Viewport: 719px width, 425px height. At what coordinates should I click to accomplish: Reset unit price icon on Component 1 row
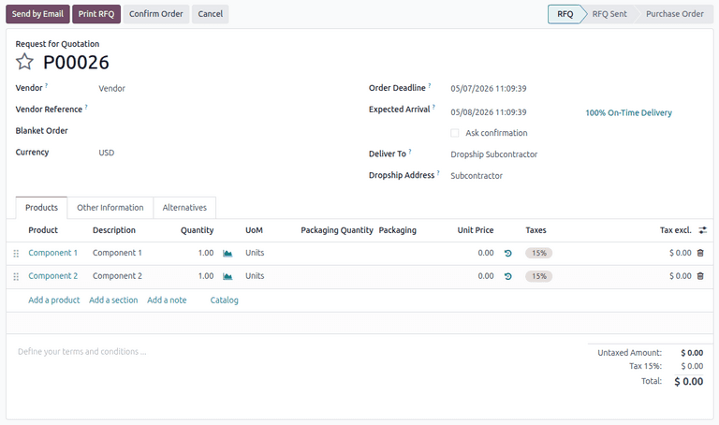[507, 253]
